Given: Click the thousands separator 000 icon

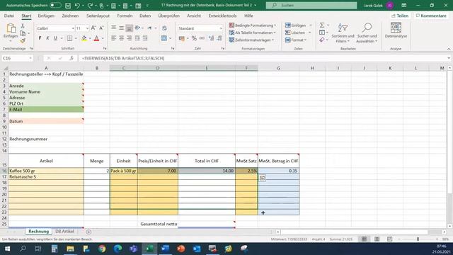Looking at the screenshot, I should pos(202,38).
